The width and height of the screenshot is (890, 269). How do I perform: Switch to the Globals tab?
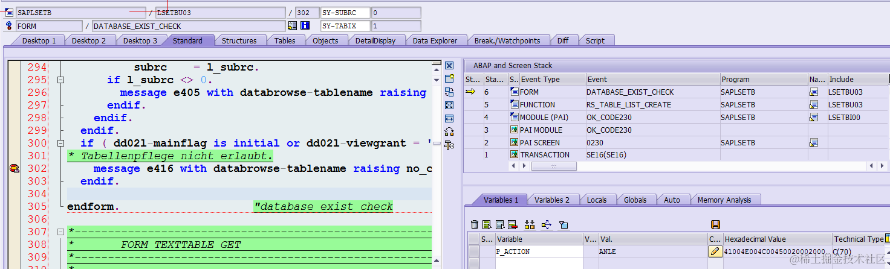[635, 200]
